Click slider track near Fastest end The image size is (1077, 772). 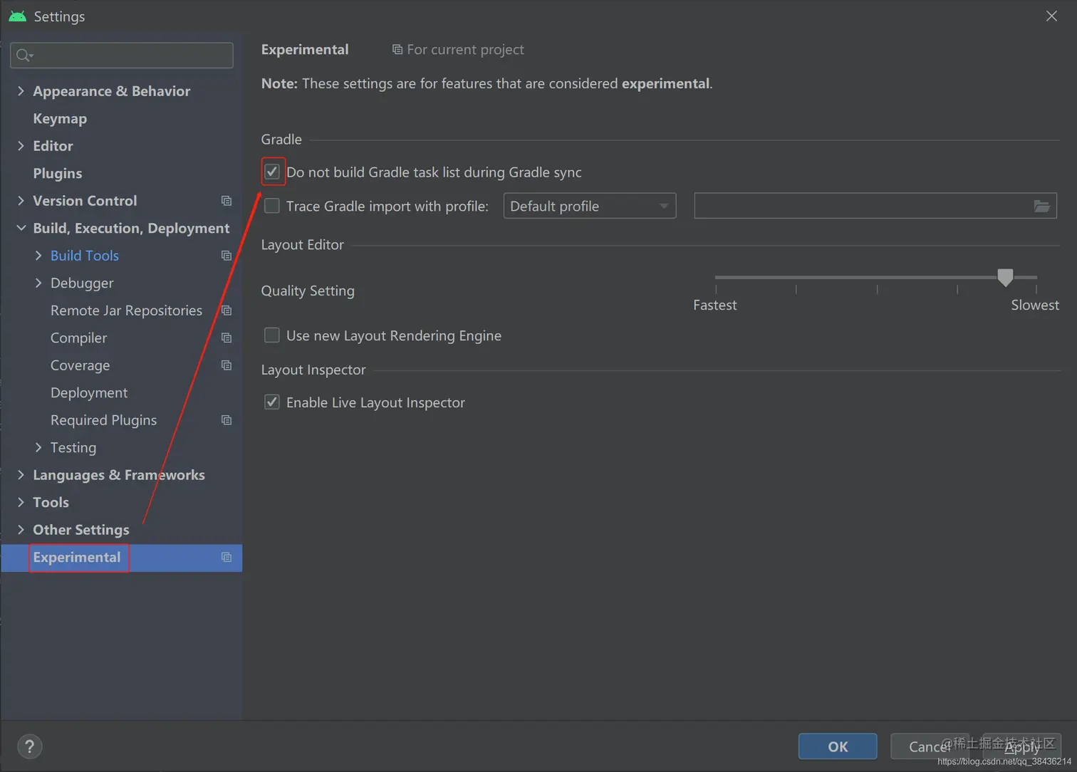(717, 277)
